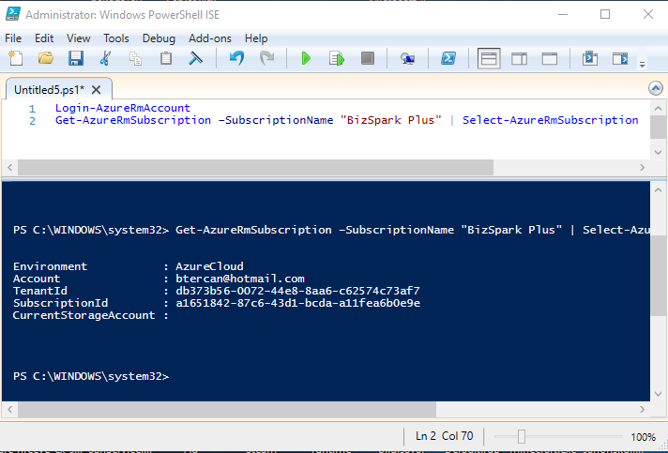Click the zoom slider handle in status bar

[522, 436]
